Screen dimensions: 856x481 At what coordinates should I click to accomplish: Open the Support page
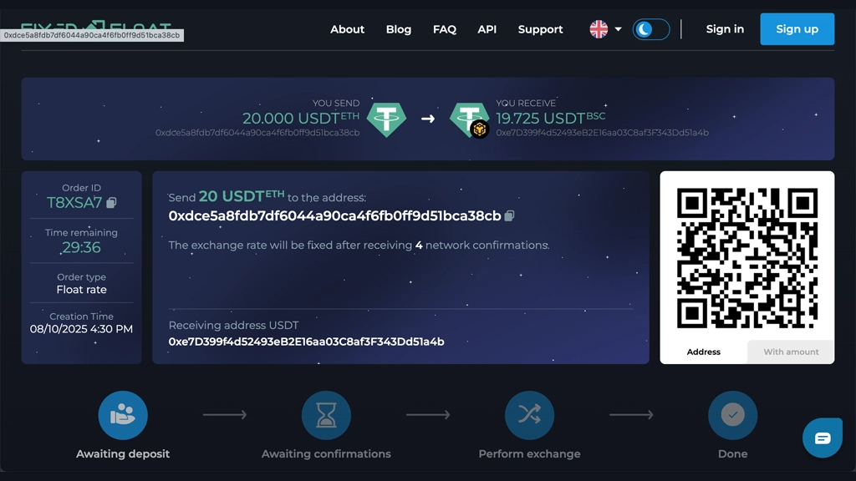541,29
